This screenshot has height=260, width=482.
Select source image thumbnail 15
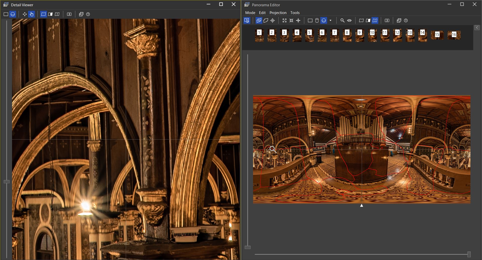437,35
